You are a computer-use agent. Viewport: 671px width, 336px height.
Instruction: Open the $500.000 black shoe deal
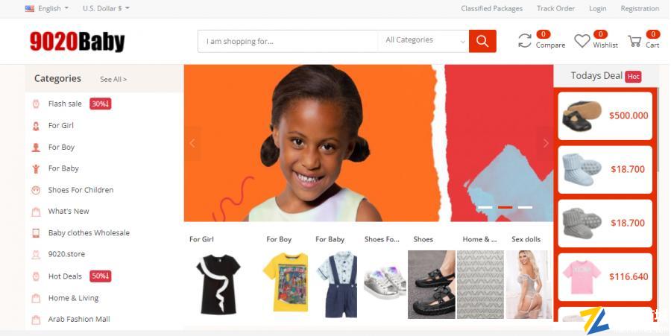[605, 115]
